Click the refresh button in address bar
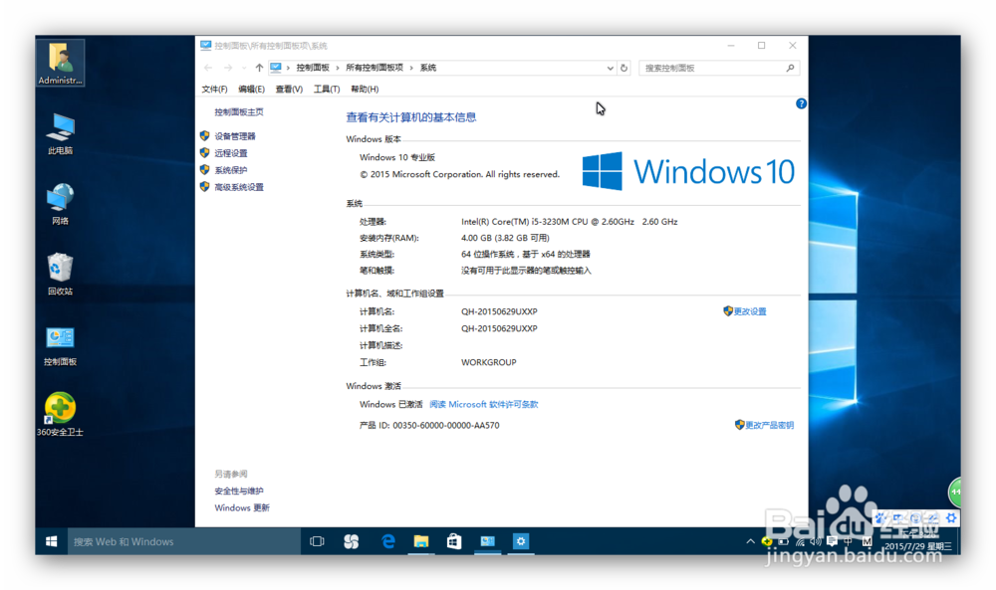996x590 pixels. coord(623,68)
